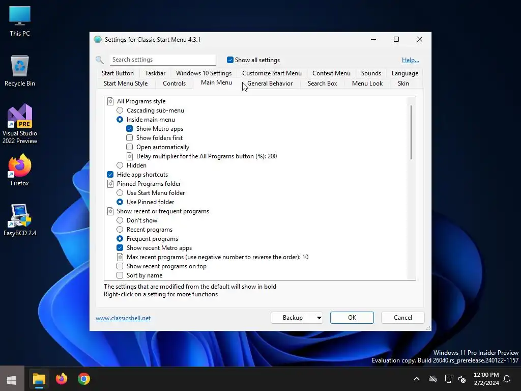This screenshot has height=391, width=521.
Task: Toggle Show recent Metro apps checkbox
Action: click(120, 248)
